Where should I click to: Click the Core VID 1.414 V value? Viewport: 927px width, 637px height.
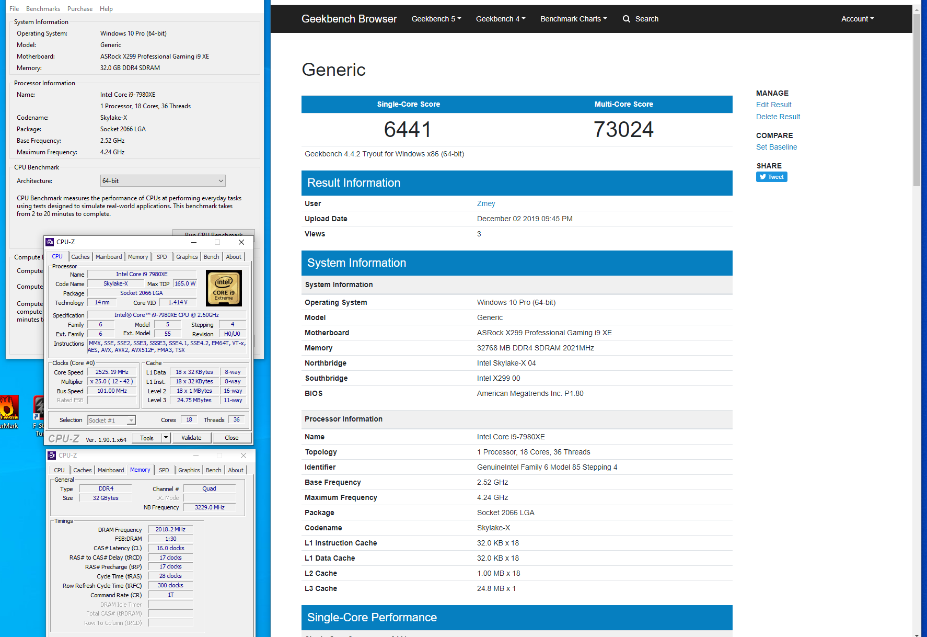pos(178,302)
